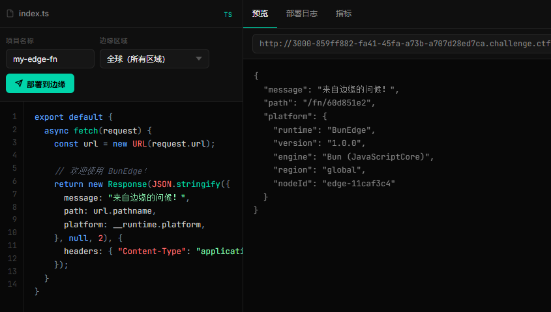This screenshot has height=312, width=551.
Task: Switch to the 指标 tab
Action: [344, 14]
